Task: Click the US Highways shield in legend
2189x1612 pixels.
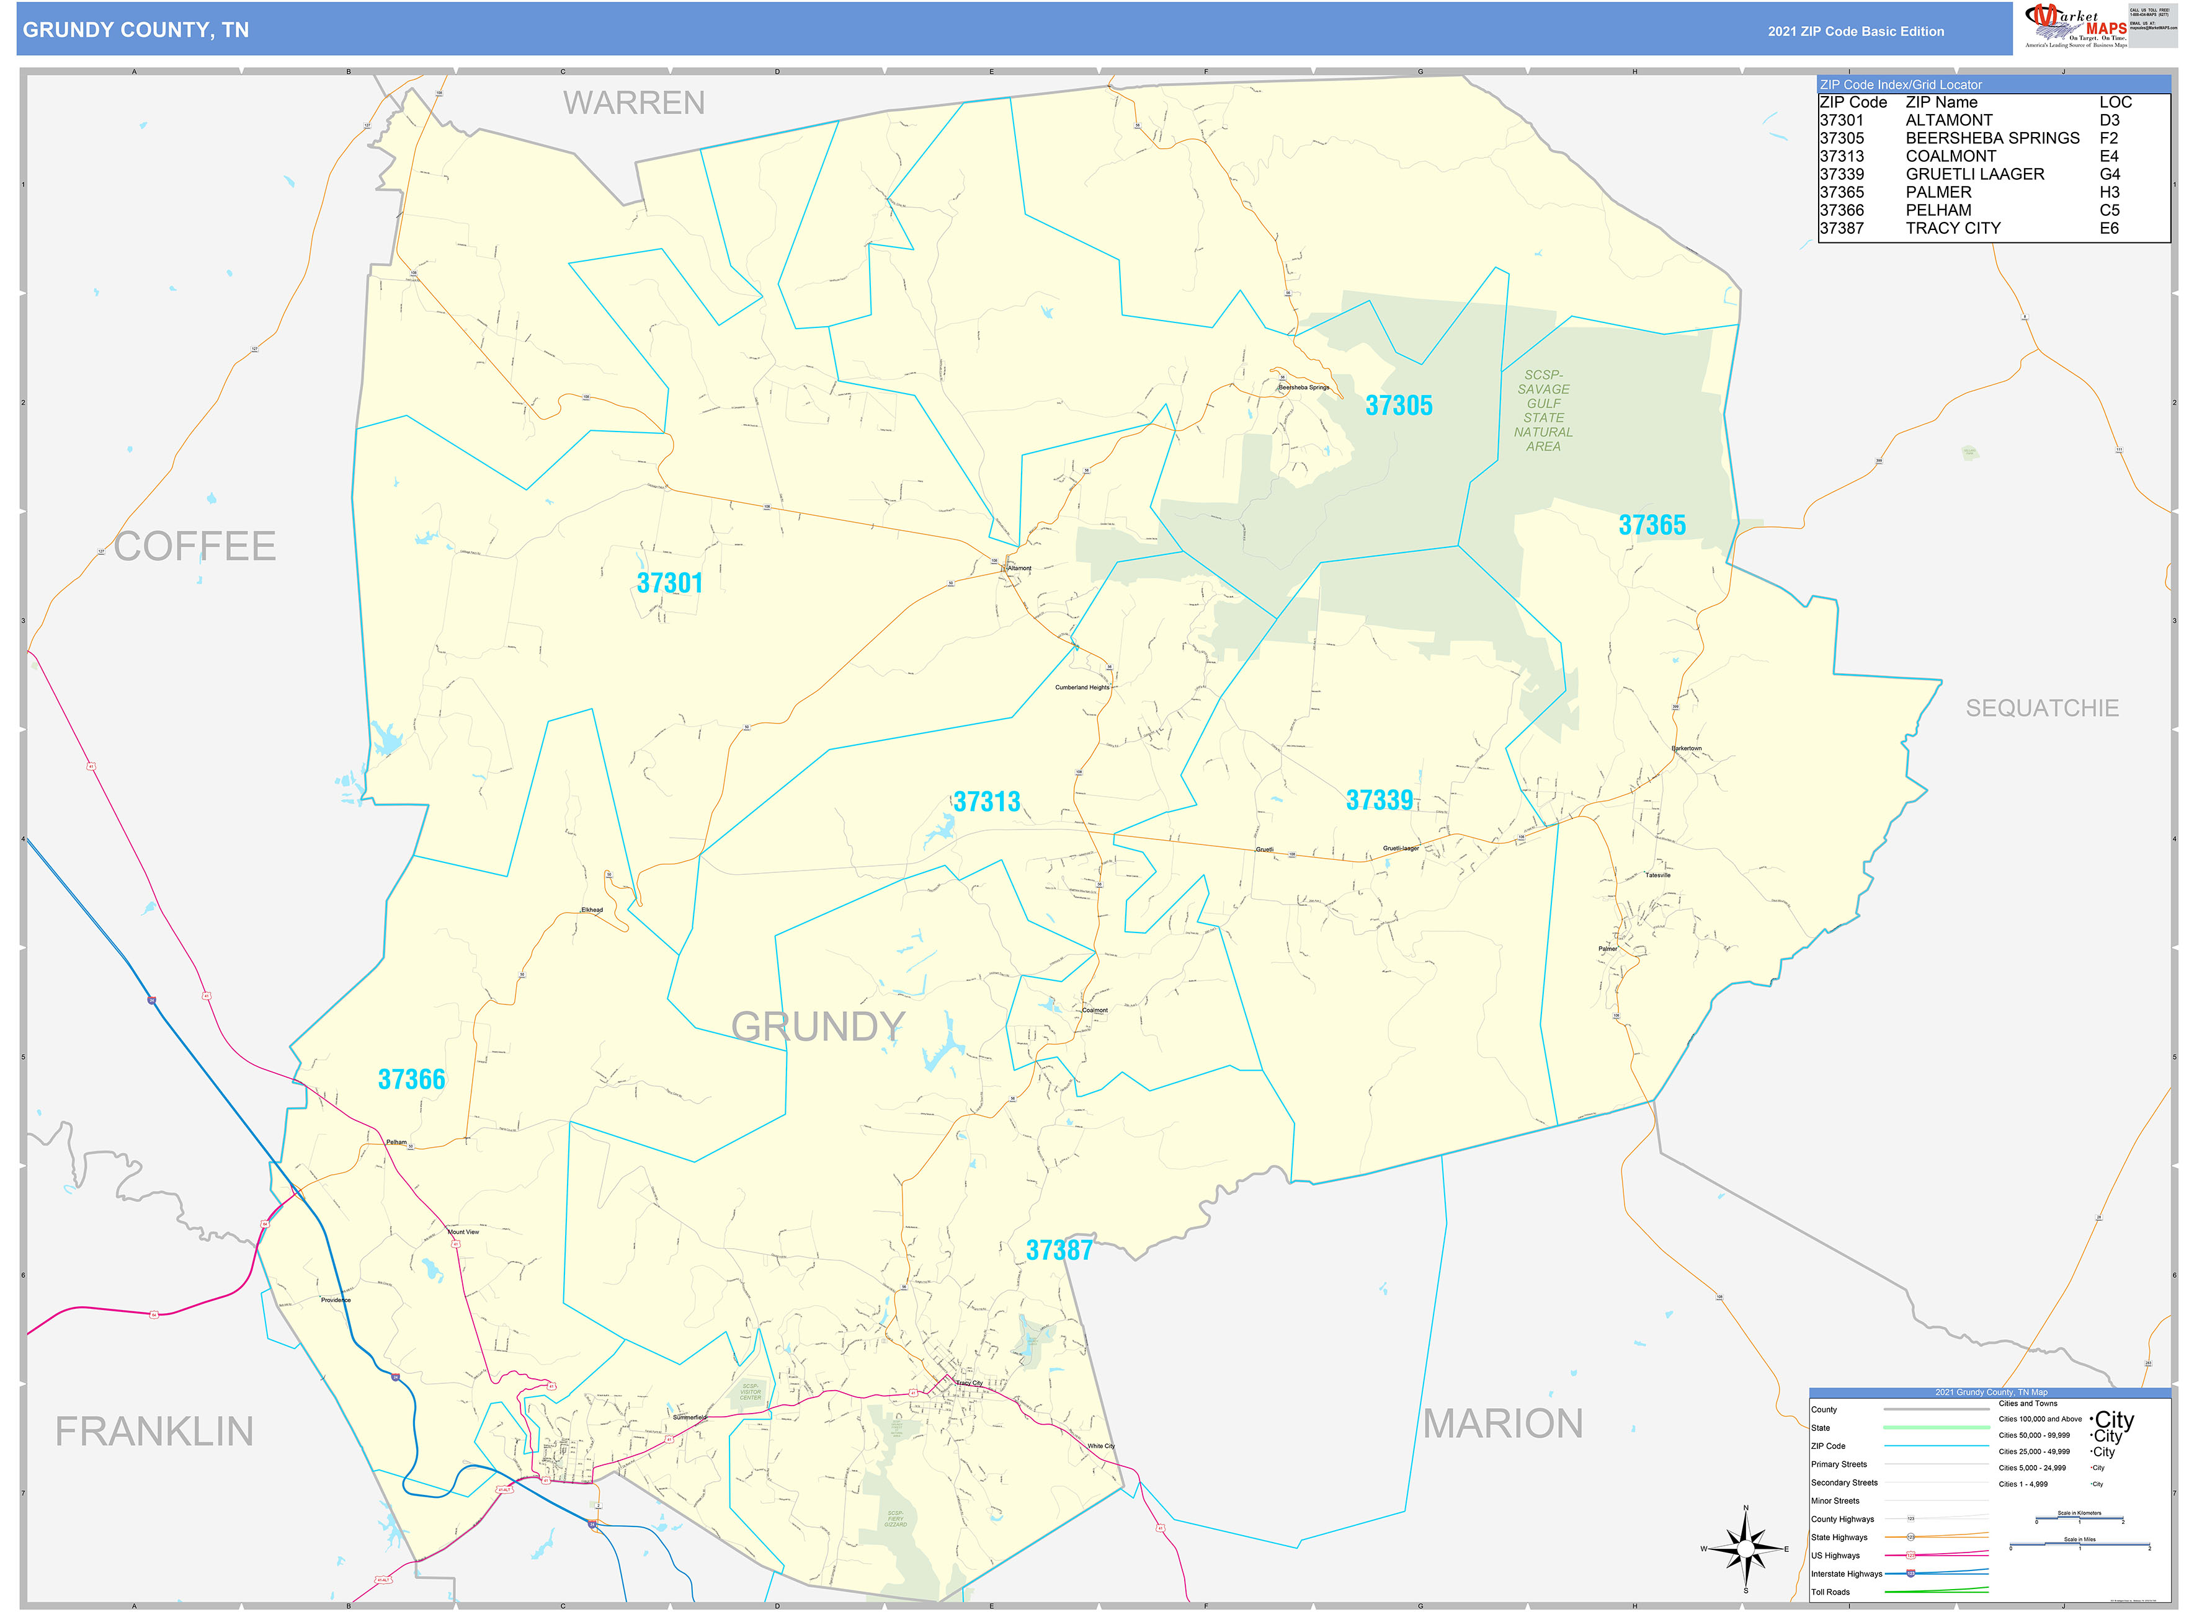Action: click(1910, 1556)
